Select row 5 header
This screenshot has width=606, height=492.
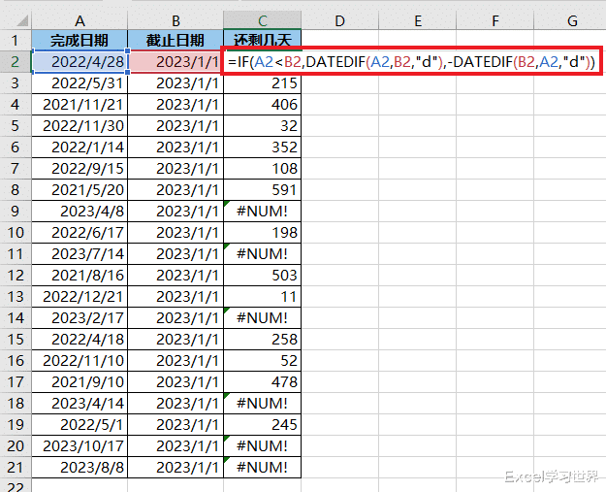(x=16, y=126)
